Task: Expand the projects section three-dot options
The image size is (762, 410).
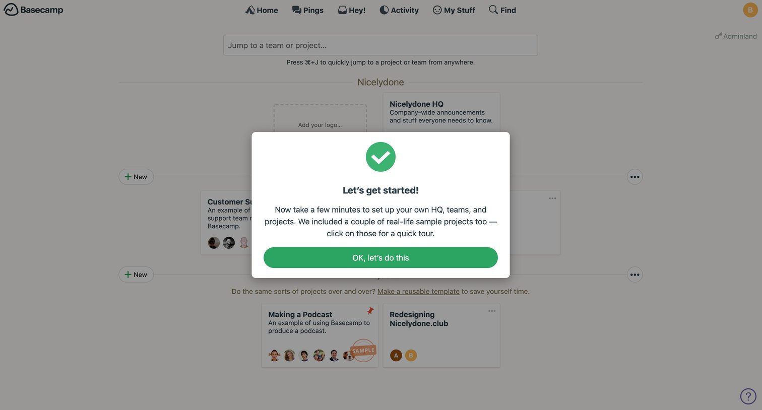Action: 635,275
